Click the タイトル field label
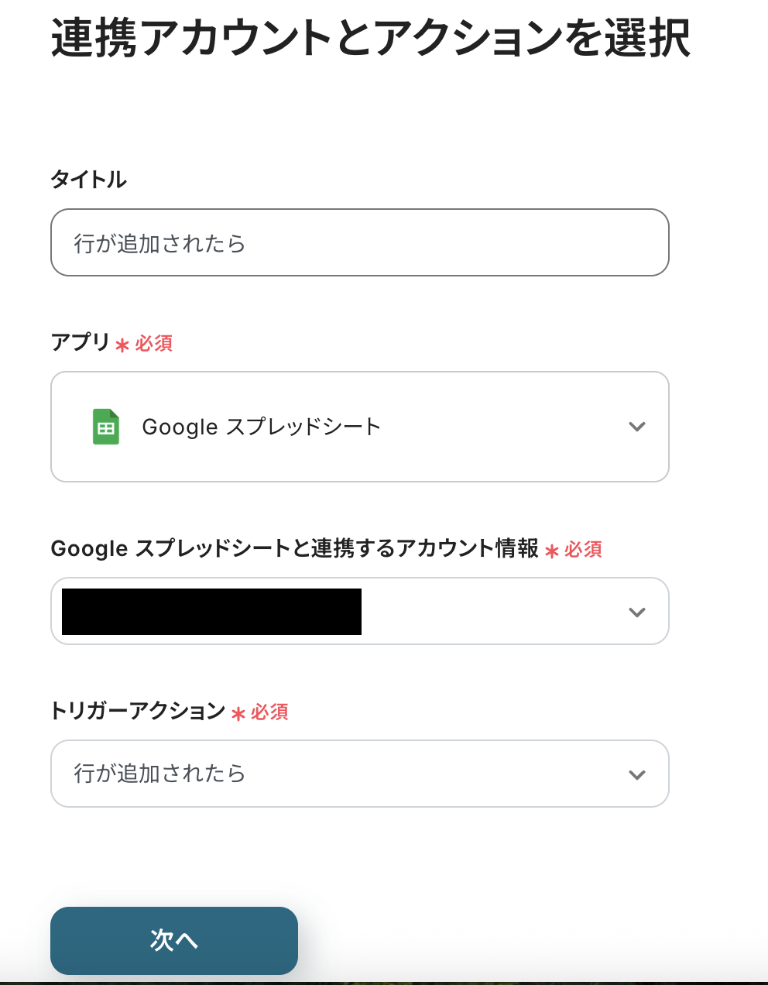This screenshot has height=985, width=768. pos(88,180)
